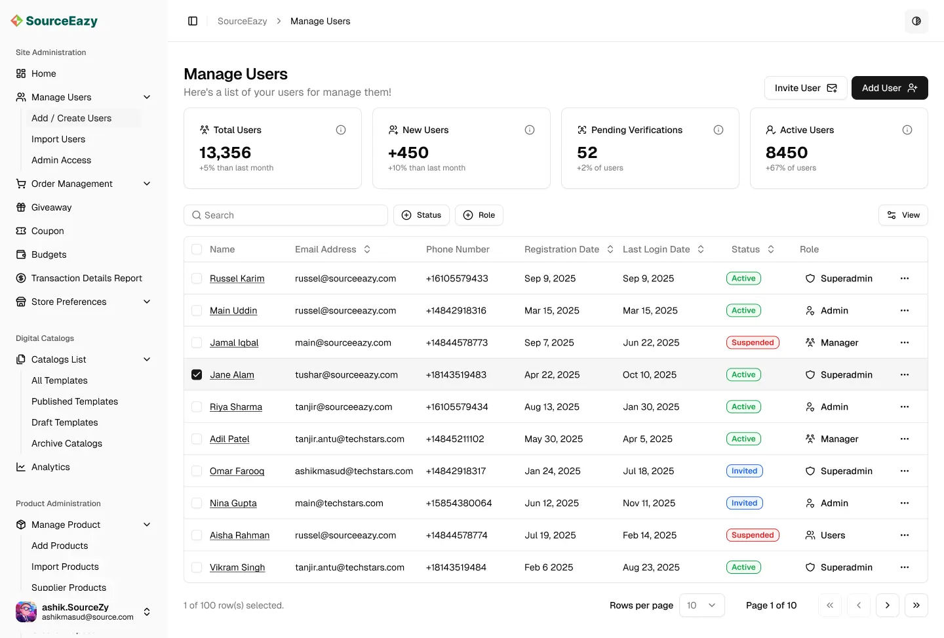Sort by Status column icon
Screen dimensions: 944x638
coord(771,249)
